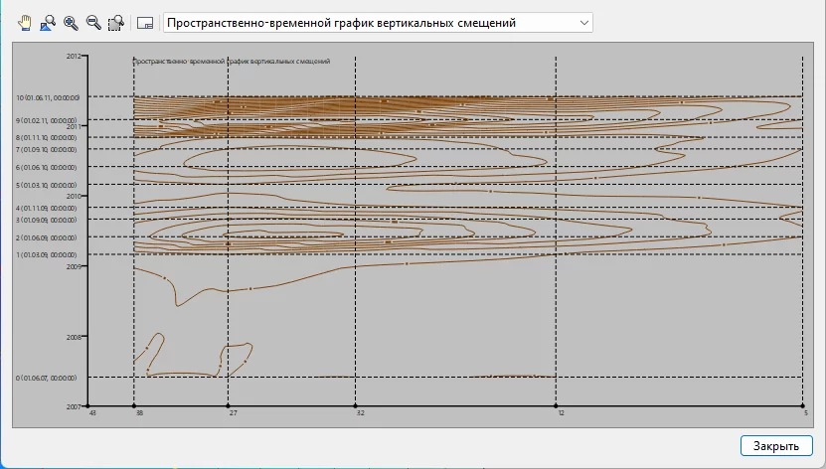This screenshot has width=826, height=469.
Task: Click the cycle label 3 (01.09.09, 00:00:00)
Action: [47, 220]
